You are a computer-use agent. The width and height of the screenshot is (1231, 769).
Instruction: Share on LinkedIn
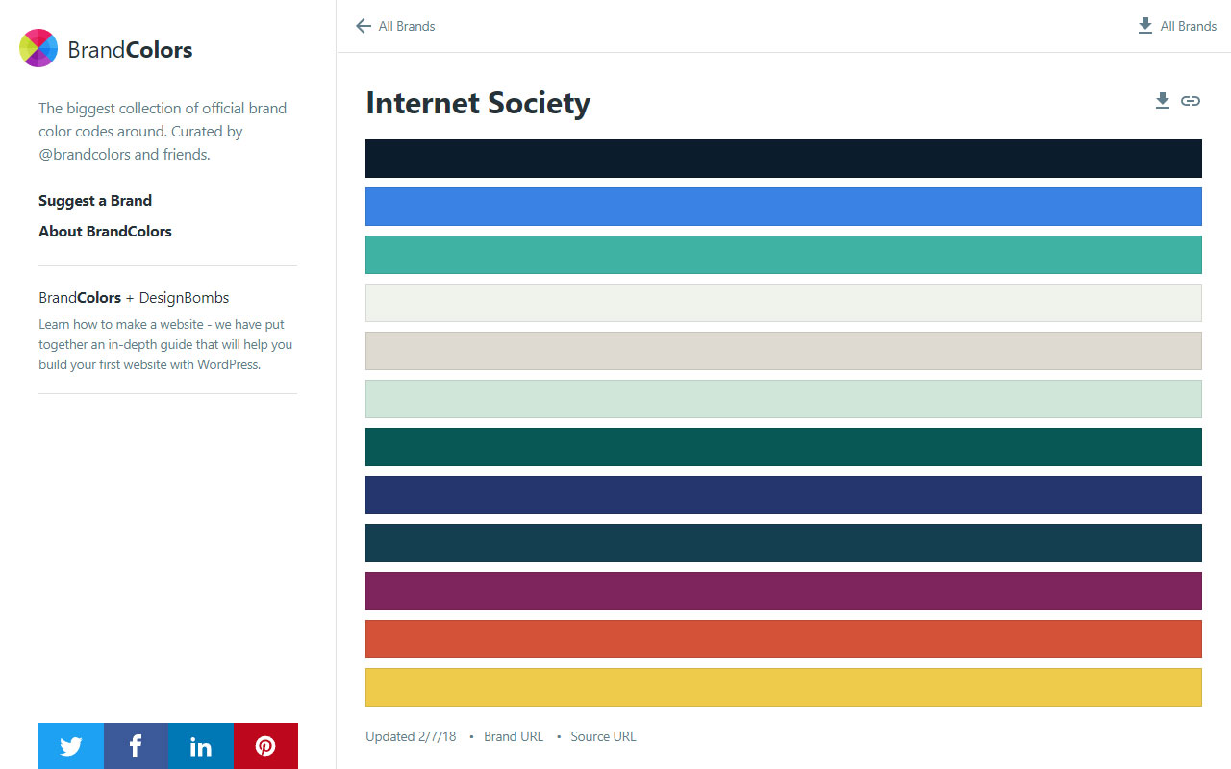click(x=200, y=746)
